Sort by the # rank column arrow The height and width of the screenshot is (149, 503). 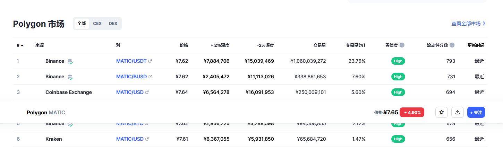pyautogui.click(x=22, y=45)
